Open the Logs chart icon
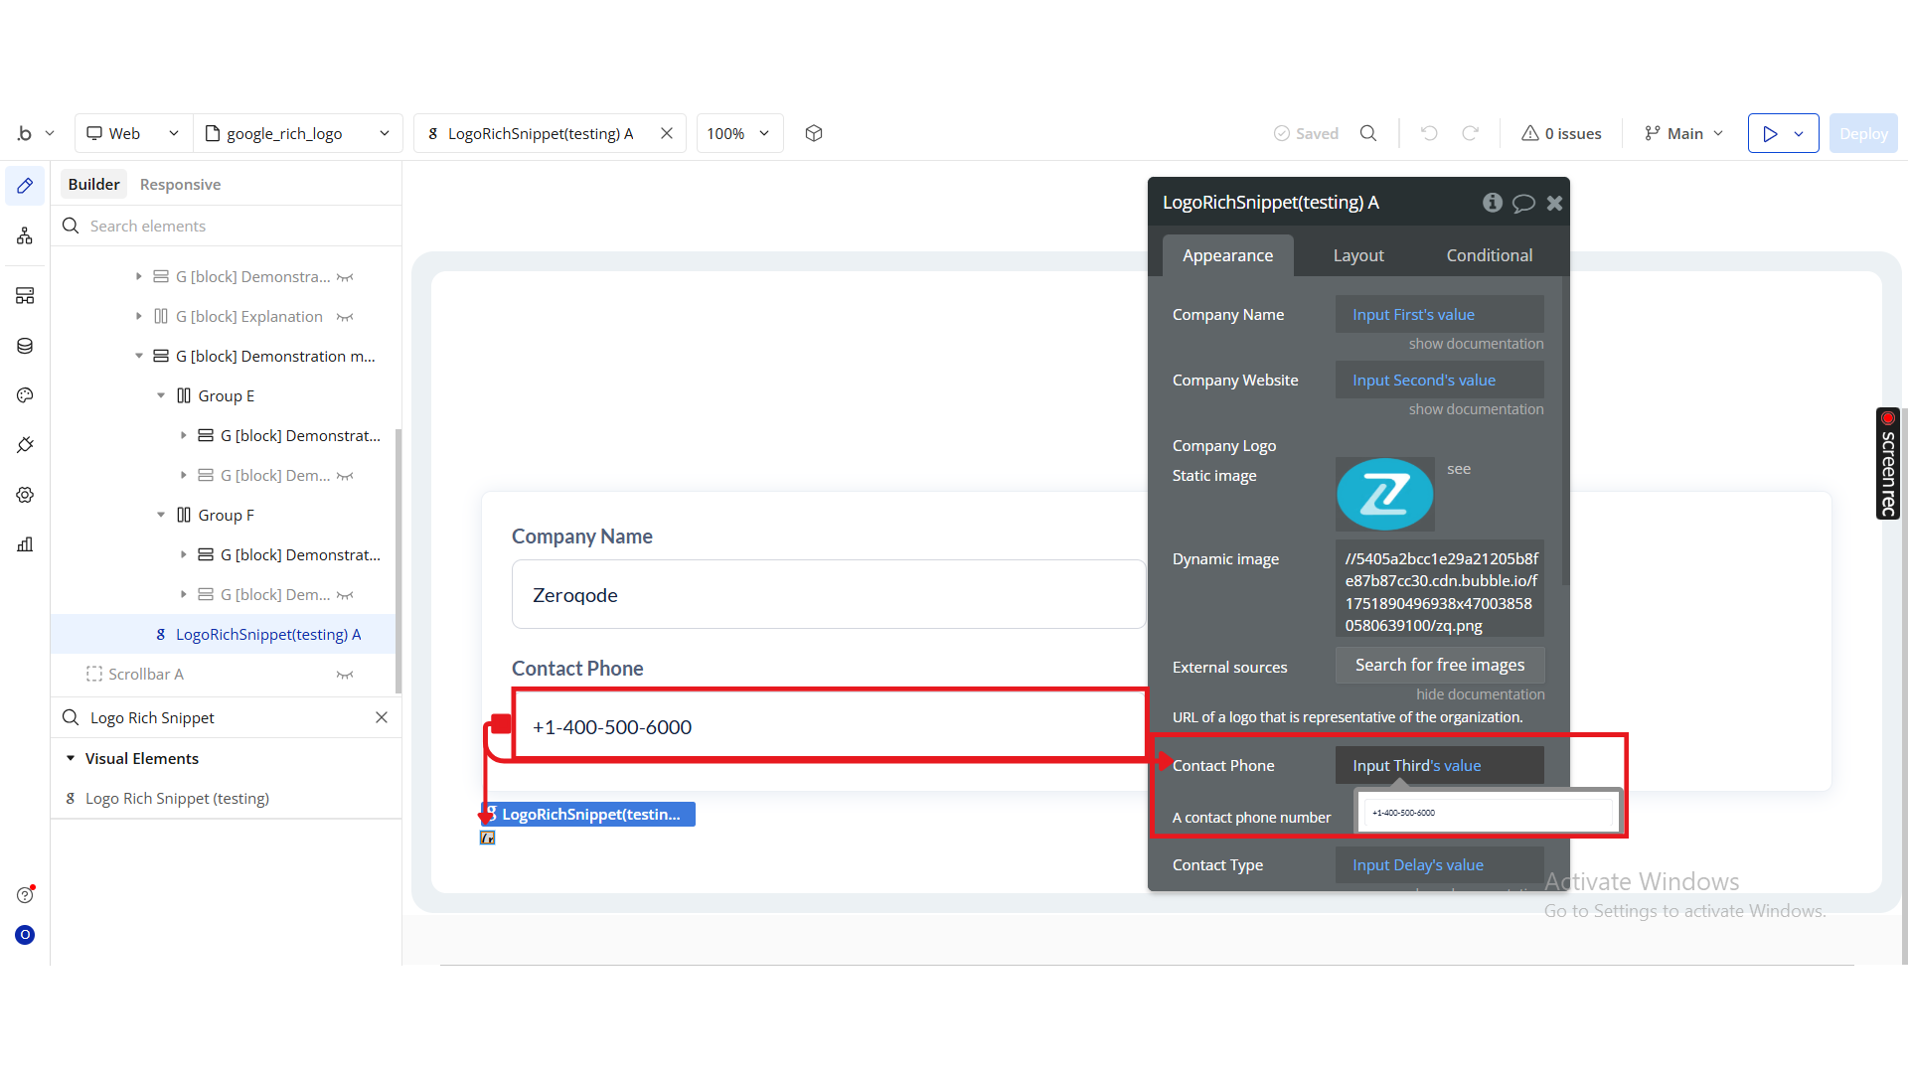The width and height of the screenshot is (1908, 1073). 25,544
